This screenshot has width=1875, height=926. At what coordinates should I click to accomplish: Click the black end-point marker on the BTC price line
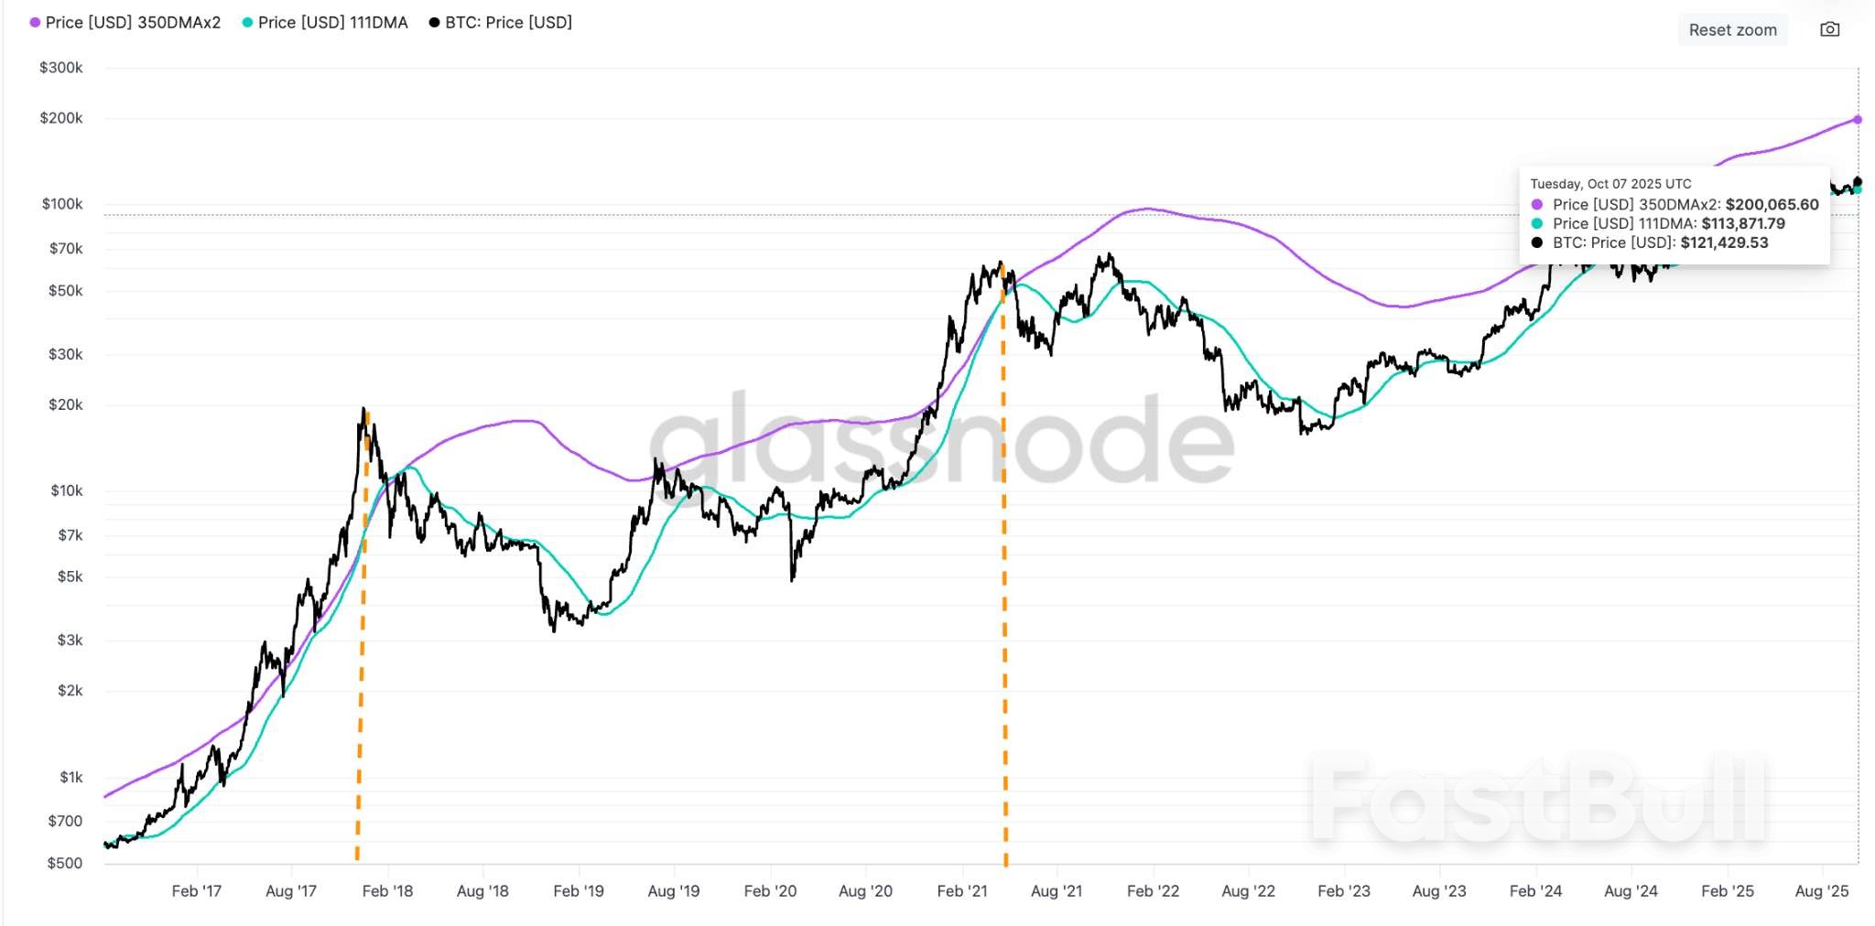click(1858, 181)
